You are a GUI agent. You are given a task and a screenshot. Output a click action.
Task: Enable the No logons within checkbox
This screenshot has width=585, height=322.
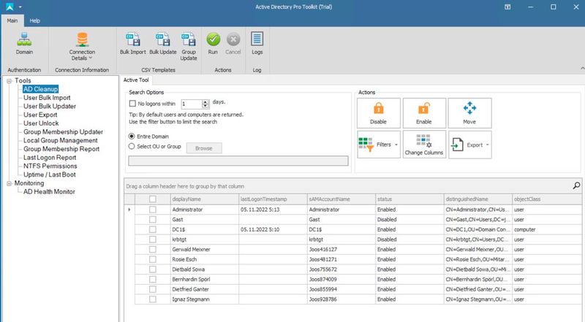coord(132,104)
